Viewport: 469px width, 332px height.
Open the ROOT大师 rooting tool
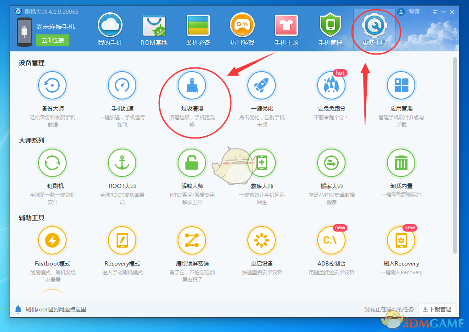(x=122, y=162)
